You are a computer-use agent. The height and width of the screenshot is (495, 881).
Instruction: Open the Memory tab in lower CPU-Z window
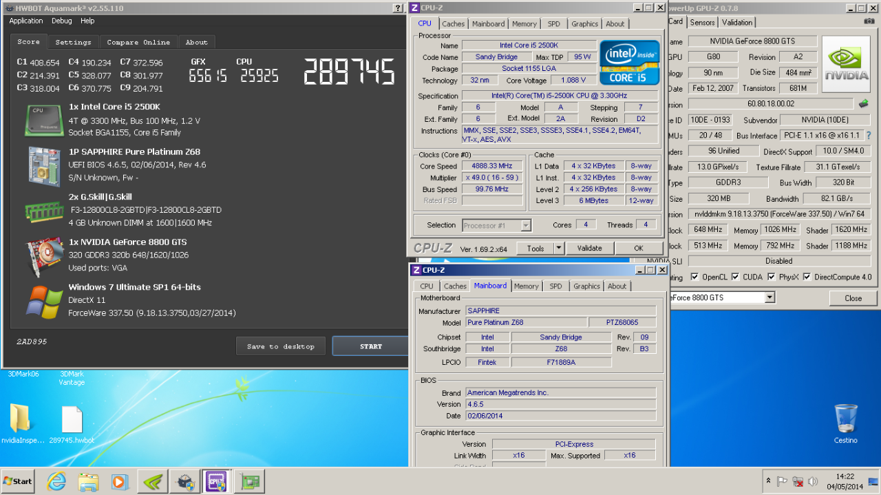point(527,286)
